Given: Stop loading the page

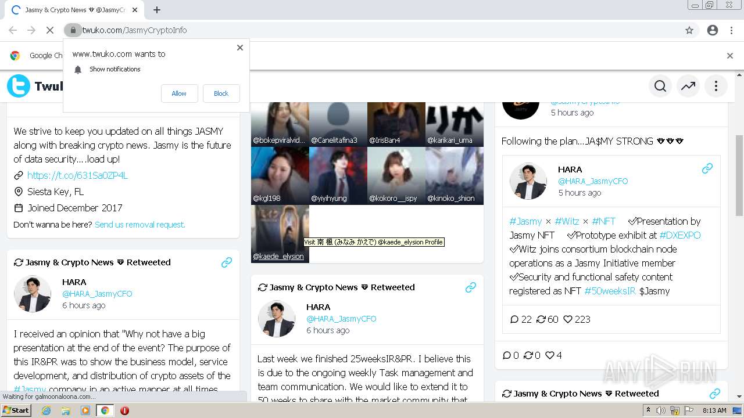Looking at the screenshot, I should (x=49, y=30).
